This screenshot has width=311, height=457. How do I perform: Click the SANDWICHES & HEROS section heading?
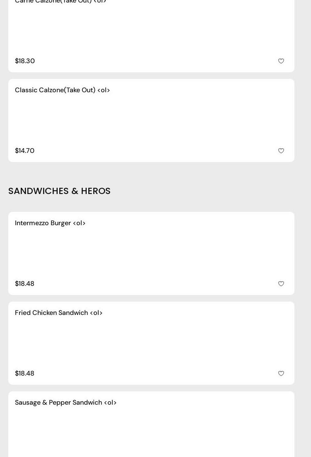pos(59,191)
